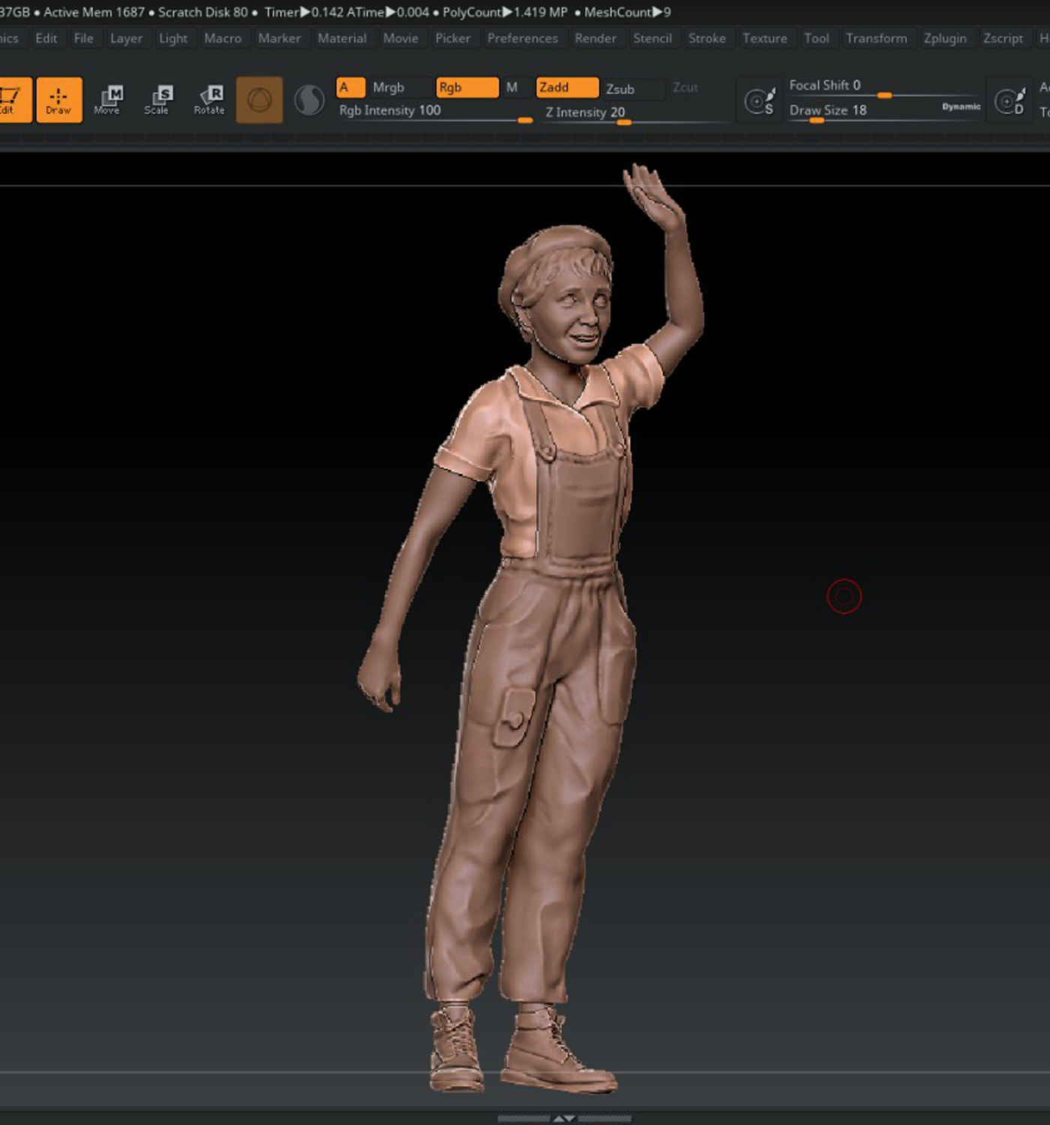
Task: Switch to Zsub mode
Action: point(620,88)
